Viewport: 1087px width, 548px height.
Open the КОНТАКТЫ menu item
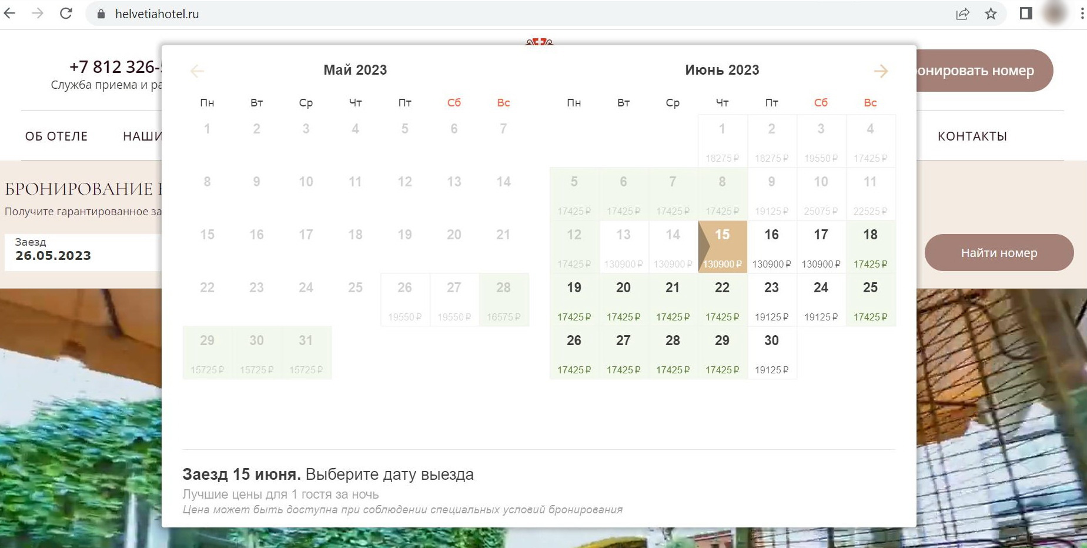(x=972, y=136)
